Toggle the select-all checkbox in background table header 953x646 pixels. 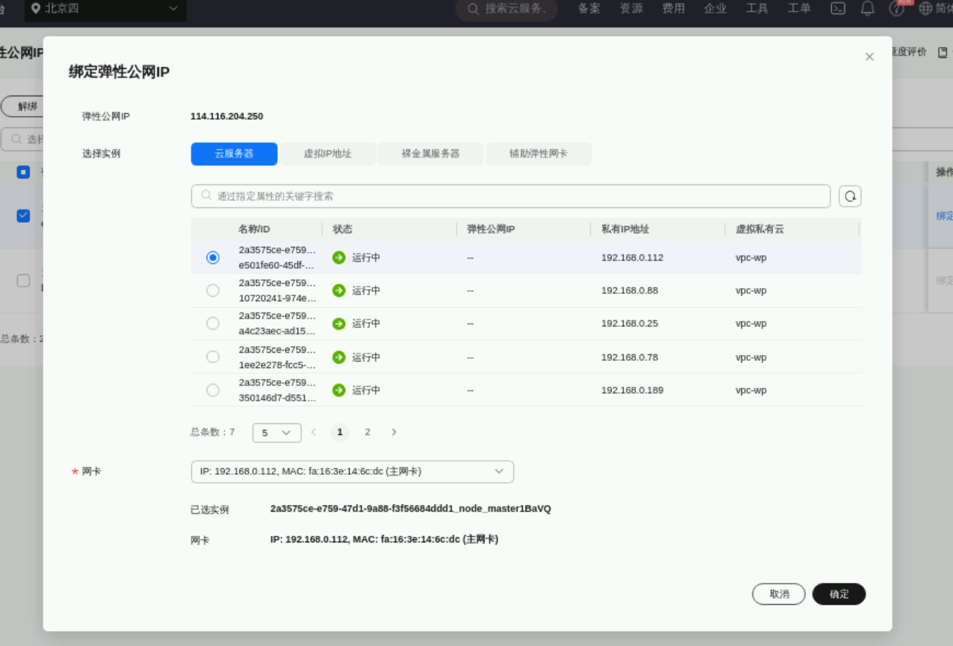pos(24,172)
